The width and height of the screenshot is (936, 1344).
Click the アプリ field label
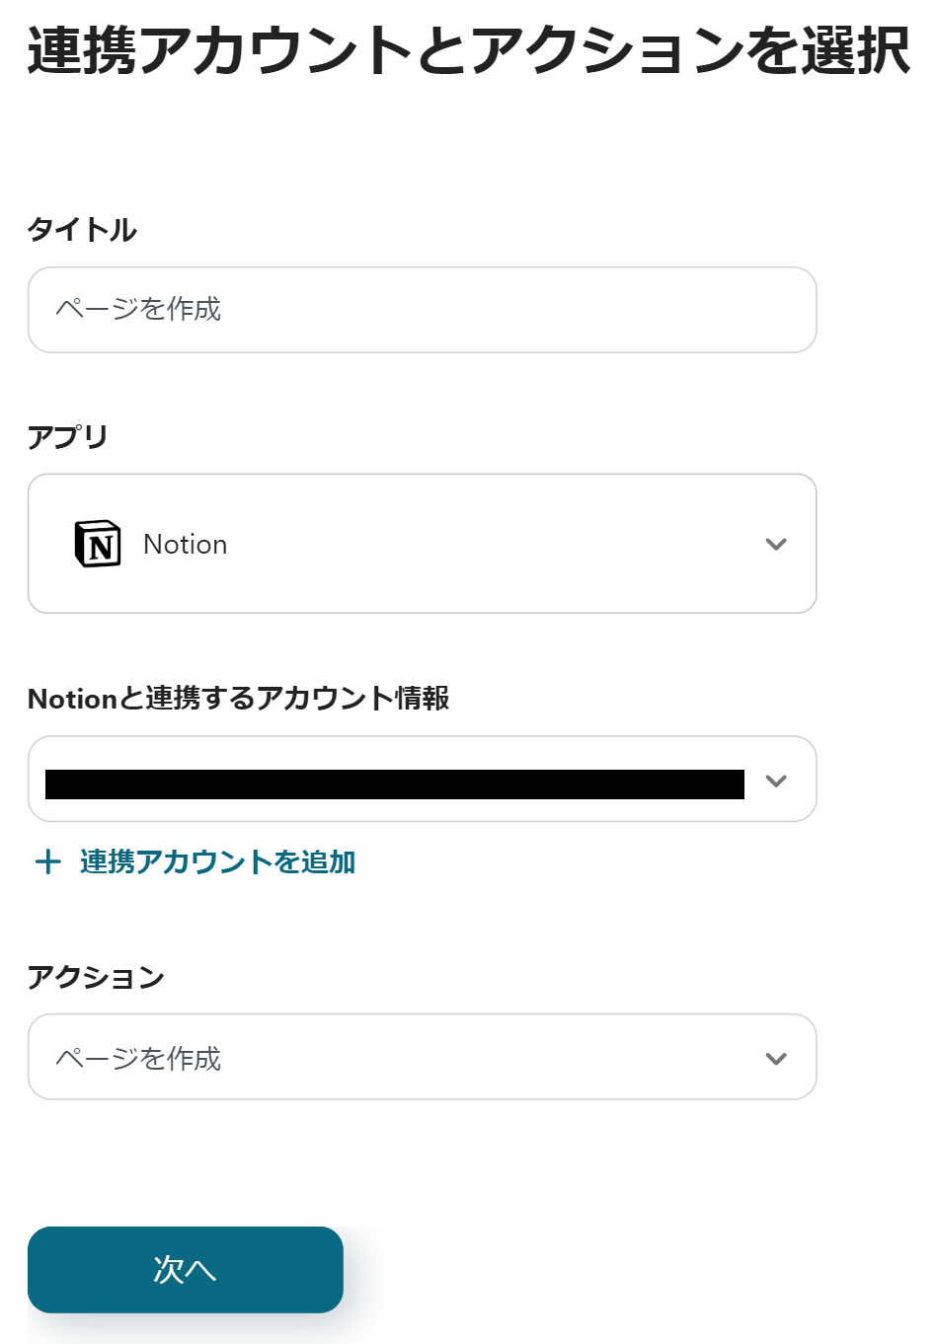(67, 437)
